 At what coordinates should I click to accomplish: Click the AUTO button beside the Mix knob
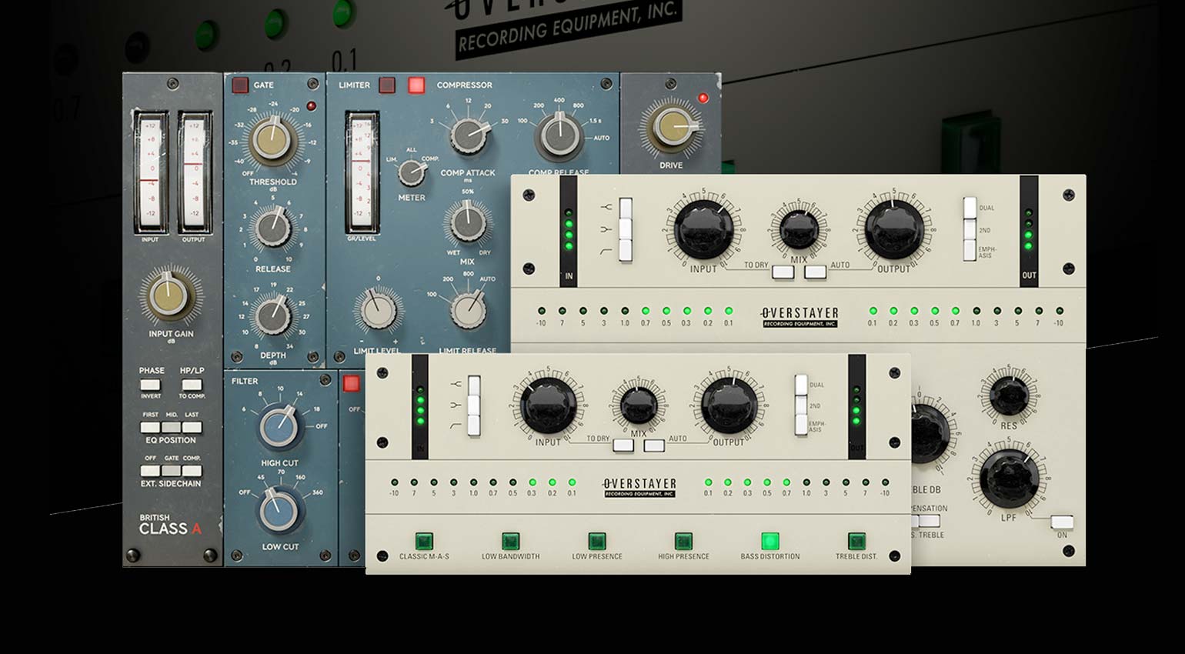pyautogui.click(x=814, y=272)
